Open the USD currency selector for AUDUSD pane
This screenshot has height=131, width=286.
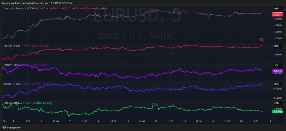coord(276,84)
